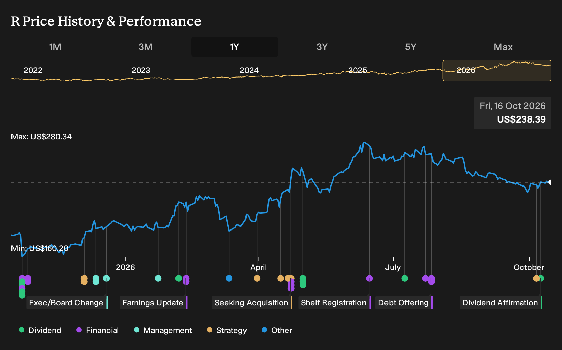
Task: Click the Min: US$160.20 label
Action: 40,248
